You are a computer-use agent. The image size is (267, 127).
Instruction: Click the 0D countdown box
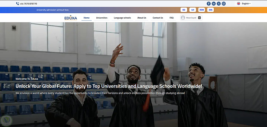click(184, 10)
